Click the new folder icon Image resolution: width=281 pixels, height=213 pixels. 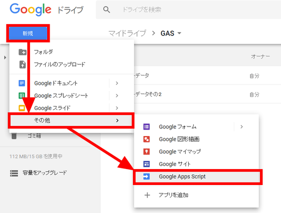(x=23, y=52)
